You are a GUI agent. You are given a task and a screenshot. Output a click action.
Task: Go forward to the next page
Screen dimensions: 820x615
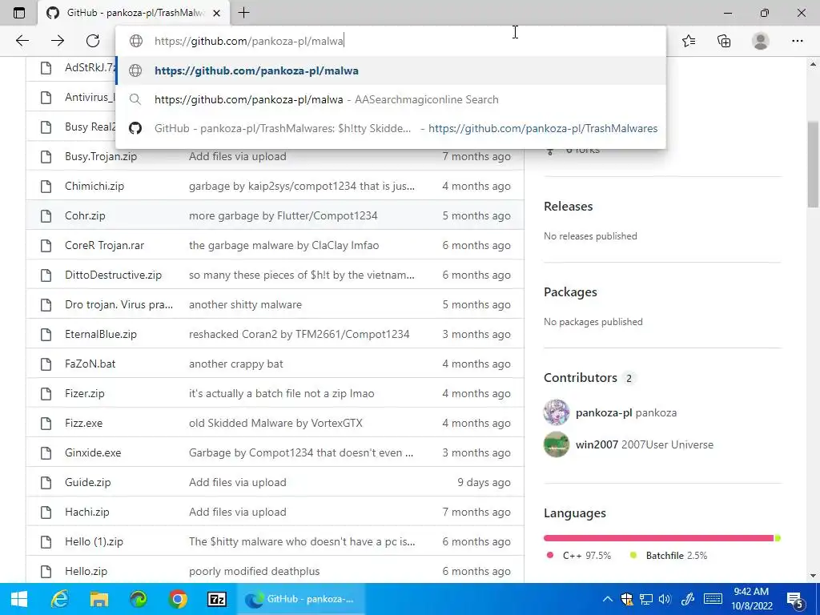click(58, 41)
